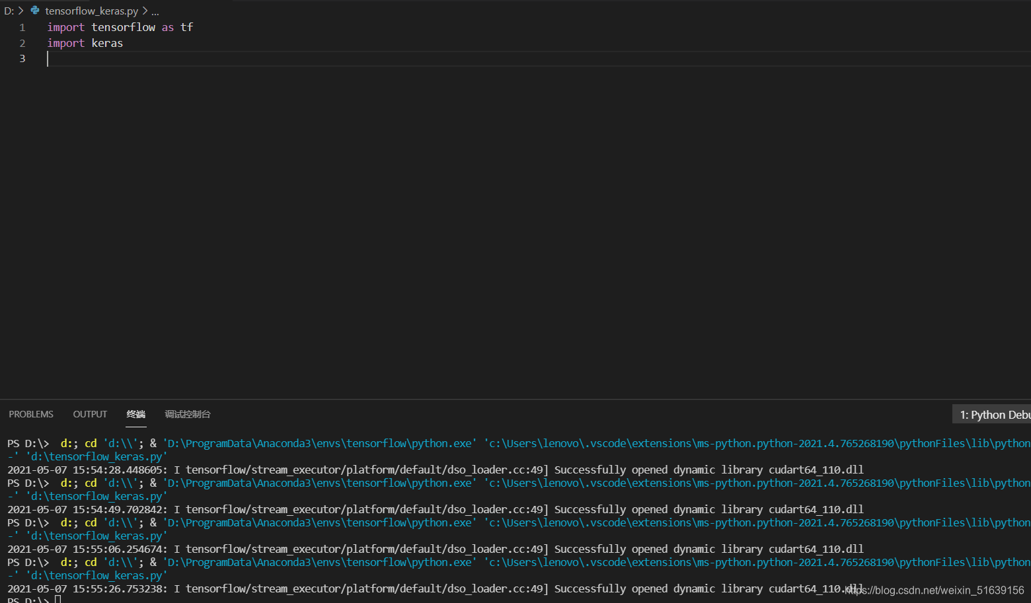This screenshot has height=603, width=1031.
Task: Open the 调试控制台 debug console tab
Action: (x=187, y=414)
